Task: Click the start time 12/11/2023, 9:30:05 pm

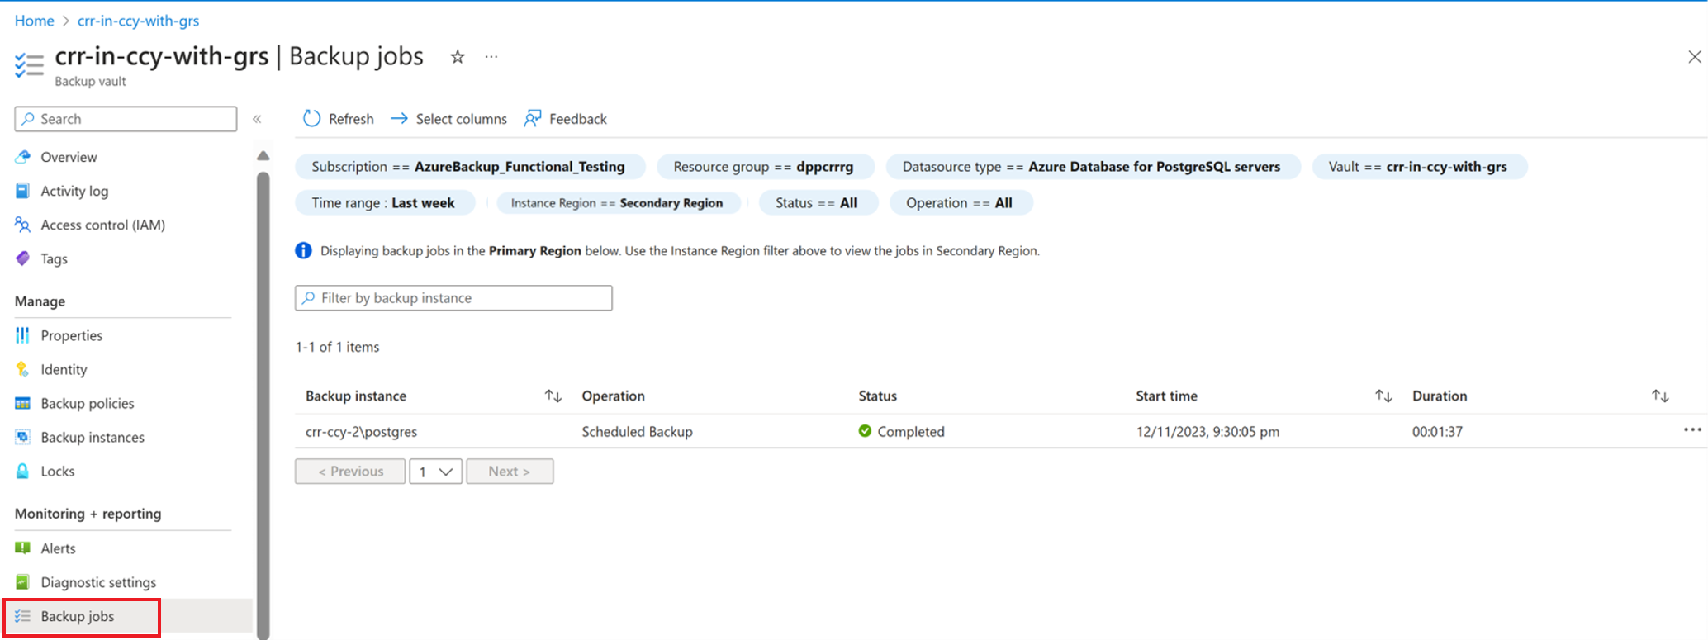Action: coord(1207,431)
